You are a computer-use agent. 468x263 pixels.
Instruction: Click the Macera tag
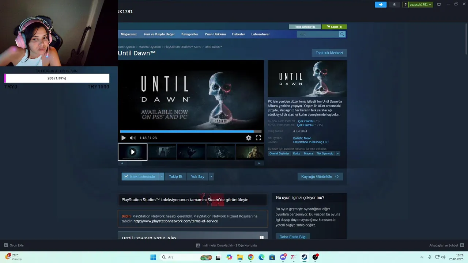pos(309,153)
